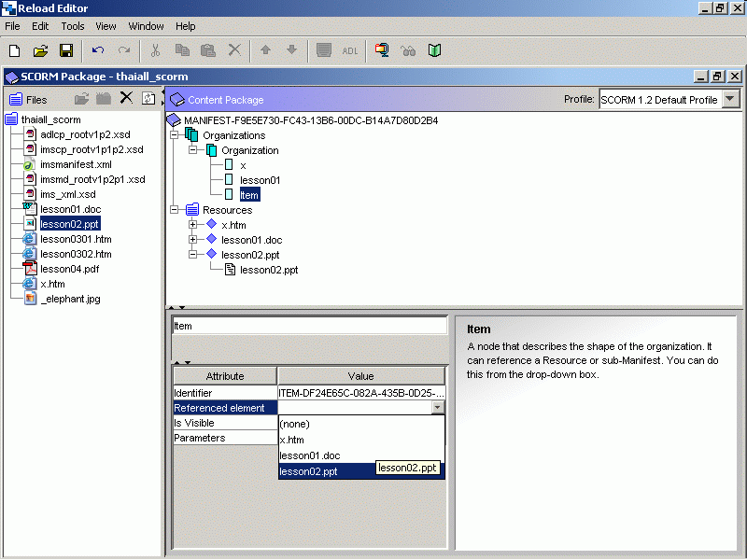Expand the x.htm resource node
This screenshot has width=747, height=560.
(193, 225)
